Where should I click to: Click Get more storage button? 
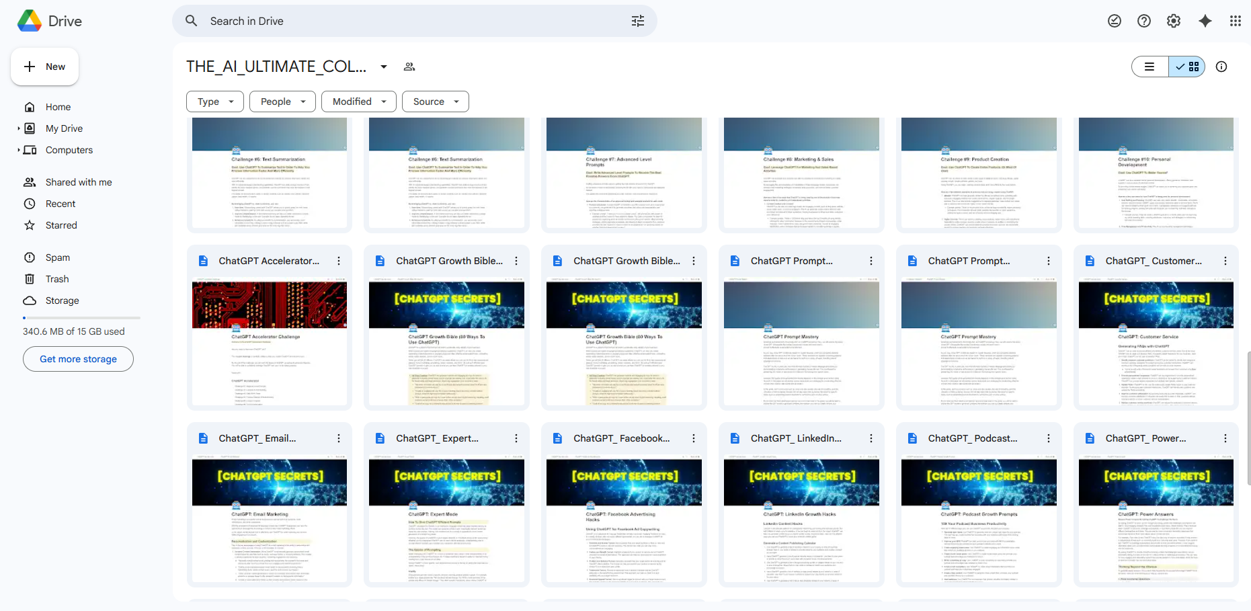[x=78, y=359]
